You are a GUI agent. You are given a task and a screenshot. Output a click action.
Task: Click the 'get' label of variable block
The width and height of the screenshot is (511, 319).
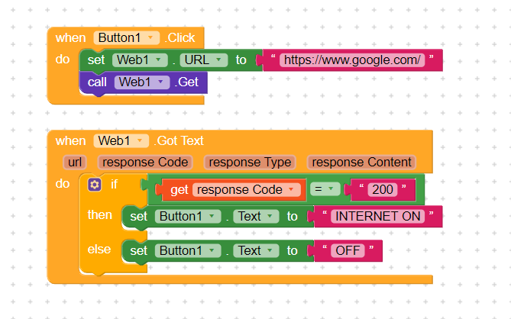pyautogui.click(x=179, y=190)
